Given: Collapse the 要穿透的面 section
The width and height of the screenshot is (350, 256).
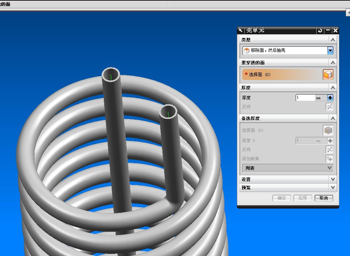Looking at the screenshot, I should 333,62.
